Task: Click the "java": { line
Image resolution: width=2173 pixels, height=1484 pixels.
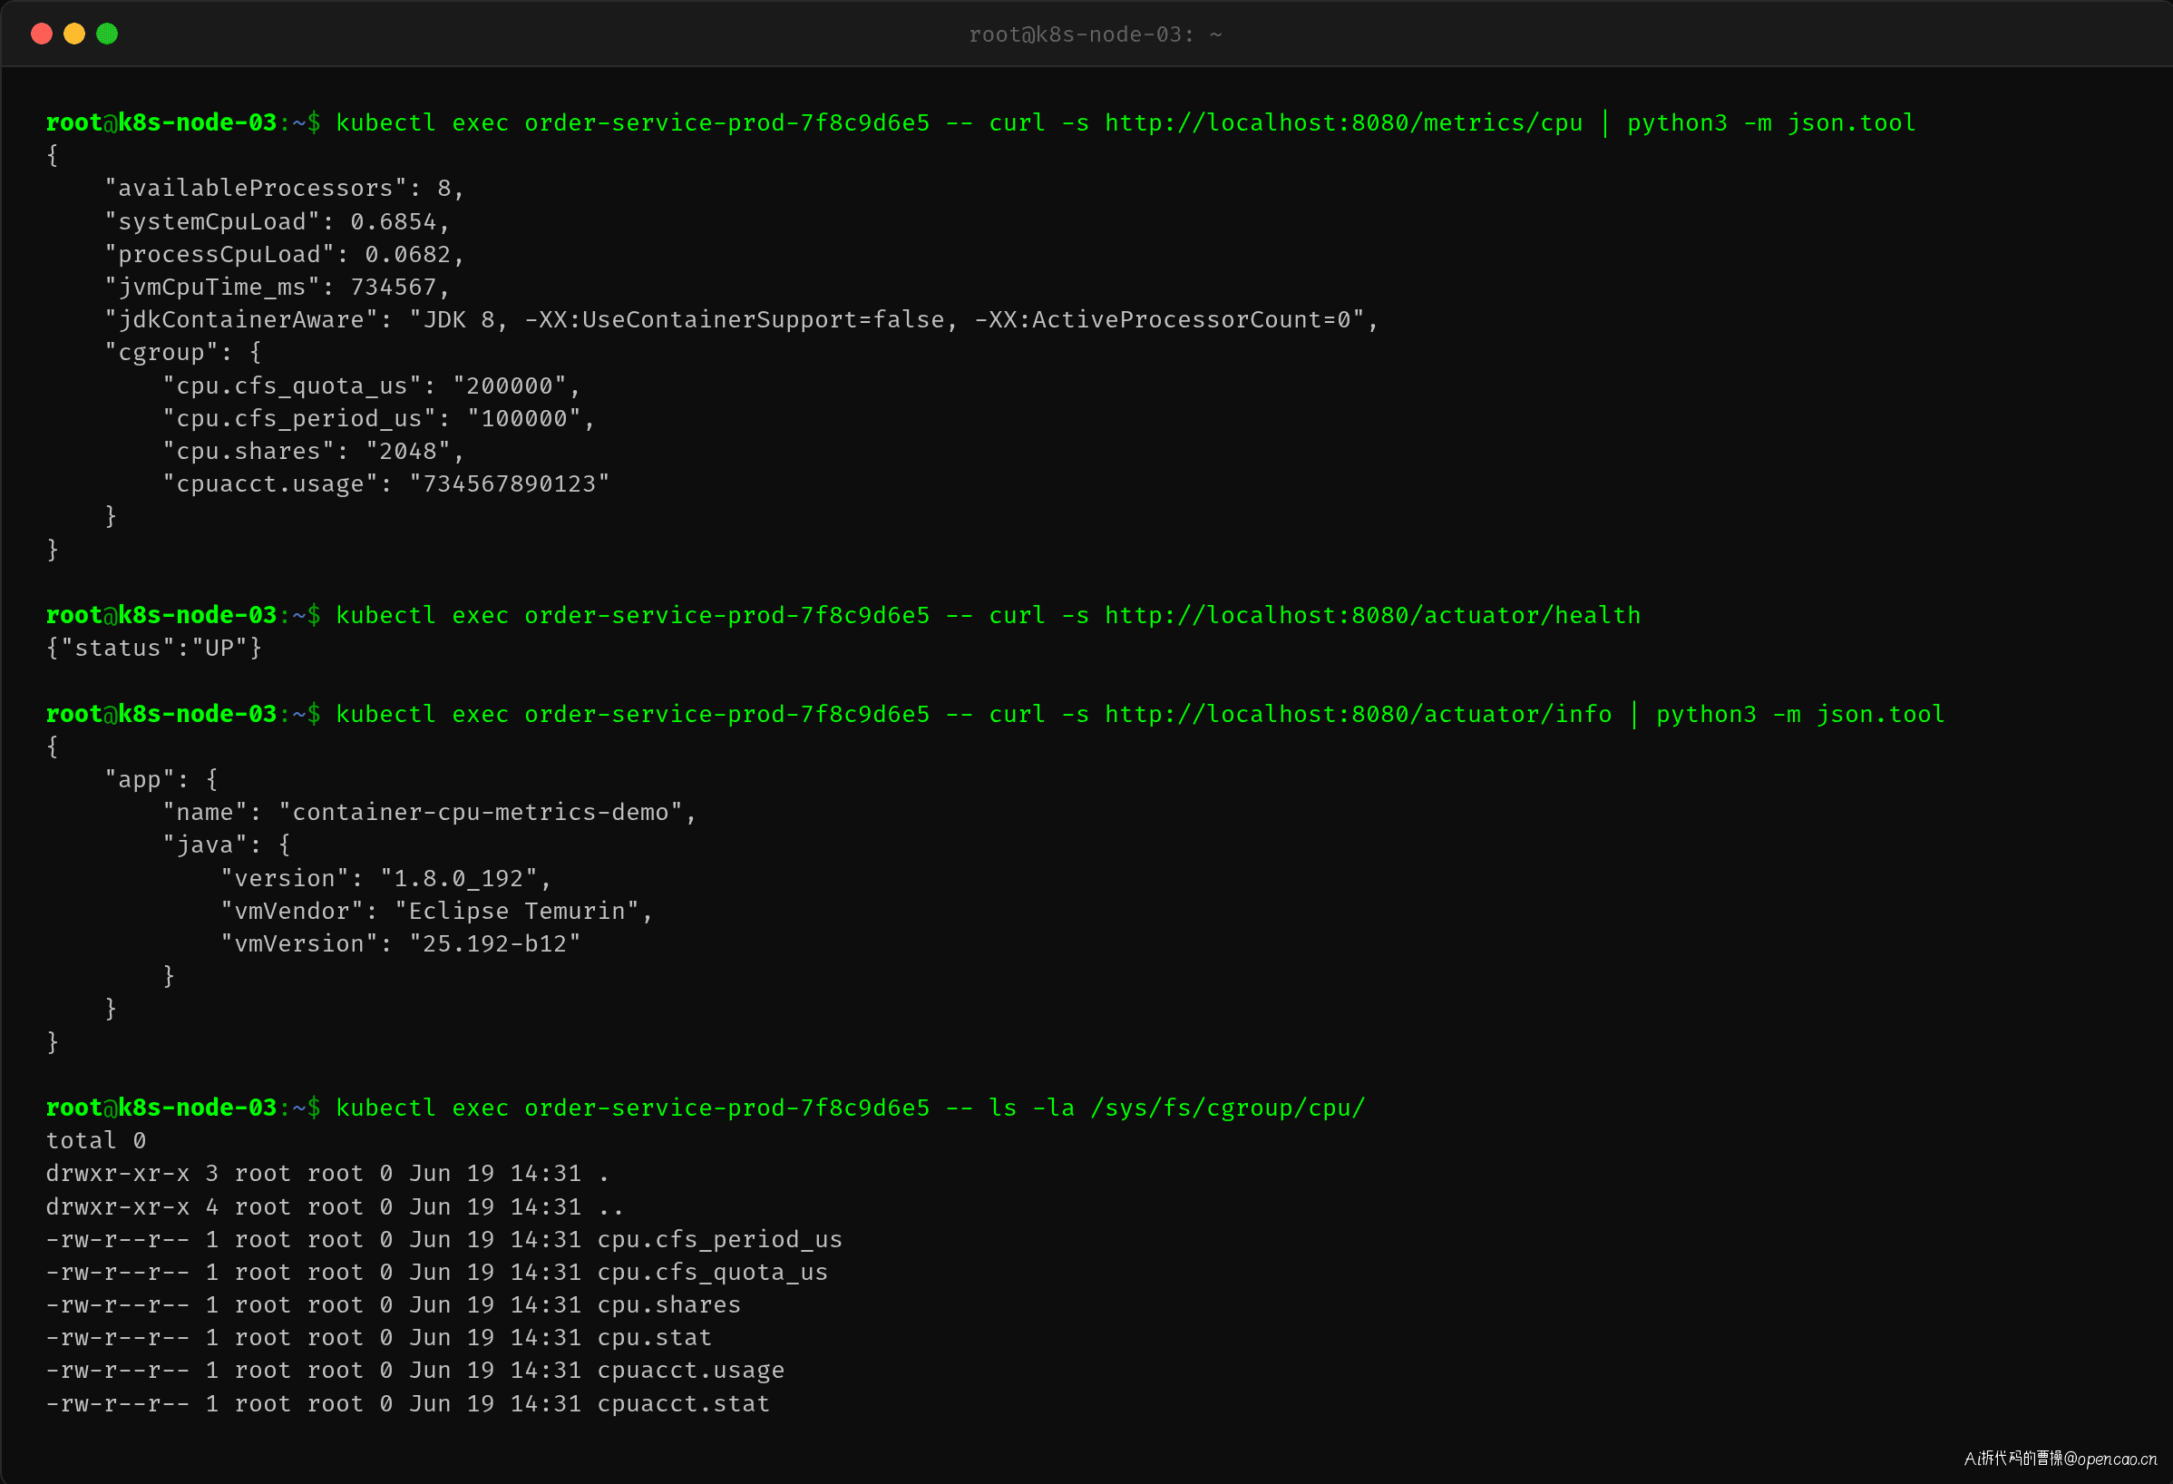Action: pyautogui.click(x=228, y=845)
